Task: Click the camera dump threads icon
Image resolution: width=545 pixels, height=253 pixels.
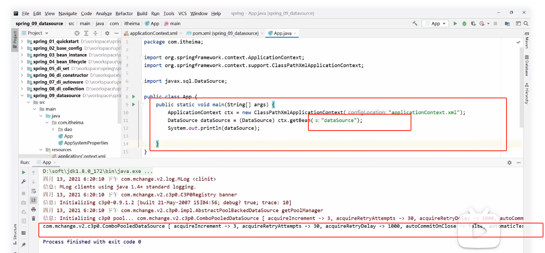Action: (24, 202)
